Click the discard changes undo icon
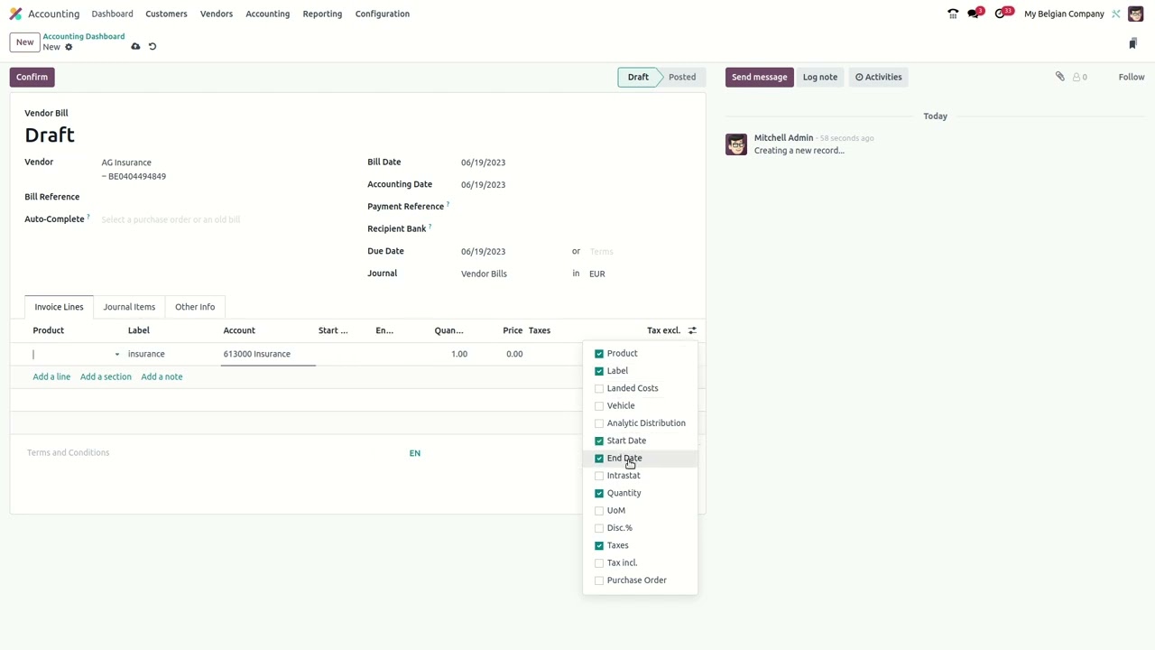Viewport: 1155px width, 650px height. pos(152,47)
